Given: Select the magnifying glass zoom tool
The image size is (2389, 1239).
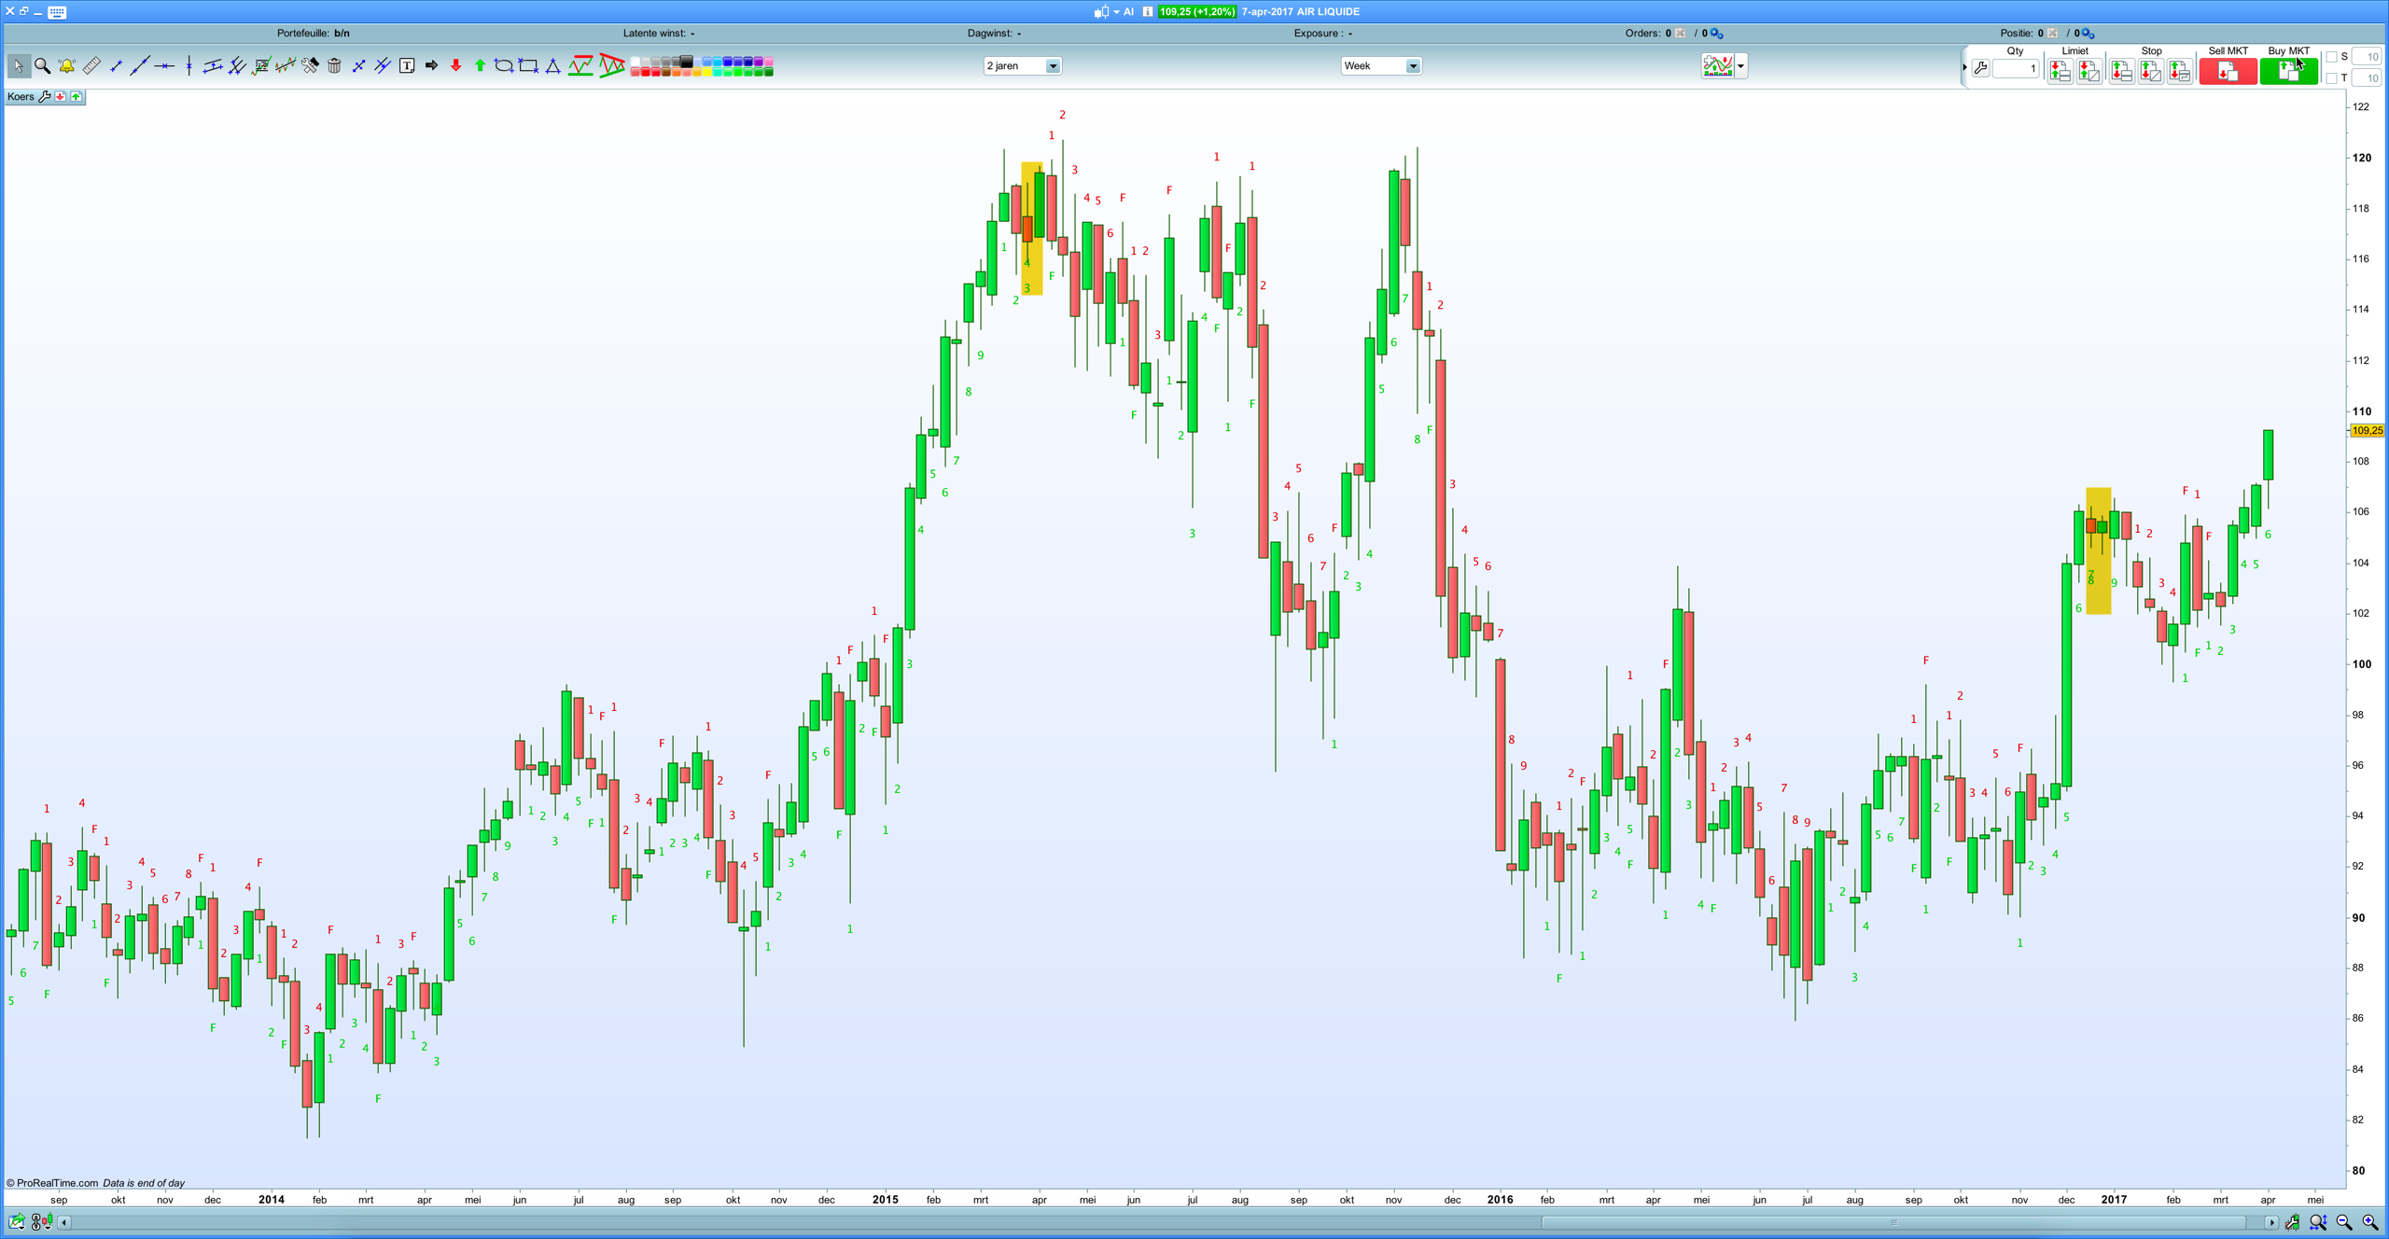Looking at the screenshot, I should [x=42, y=66].
